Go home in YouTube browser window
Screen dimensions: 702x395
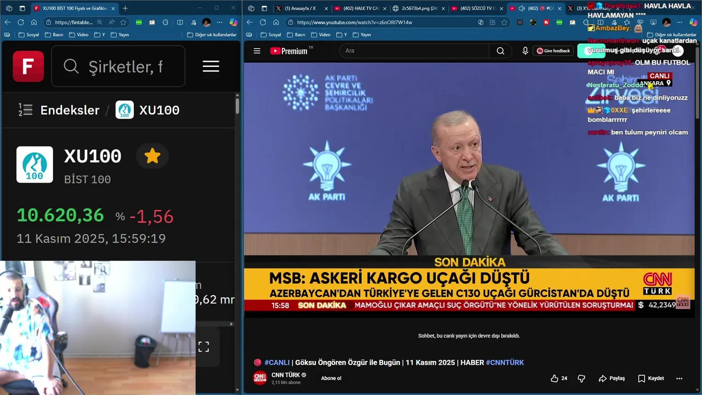(x=276, y=22)
